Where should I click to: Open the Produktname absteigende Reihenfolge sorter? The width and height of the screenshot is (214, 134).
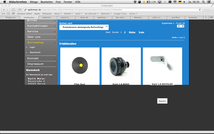84,27
